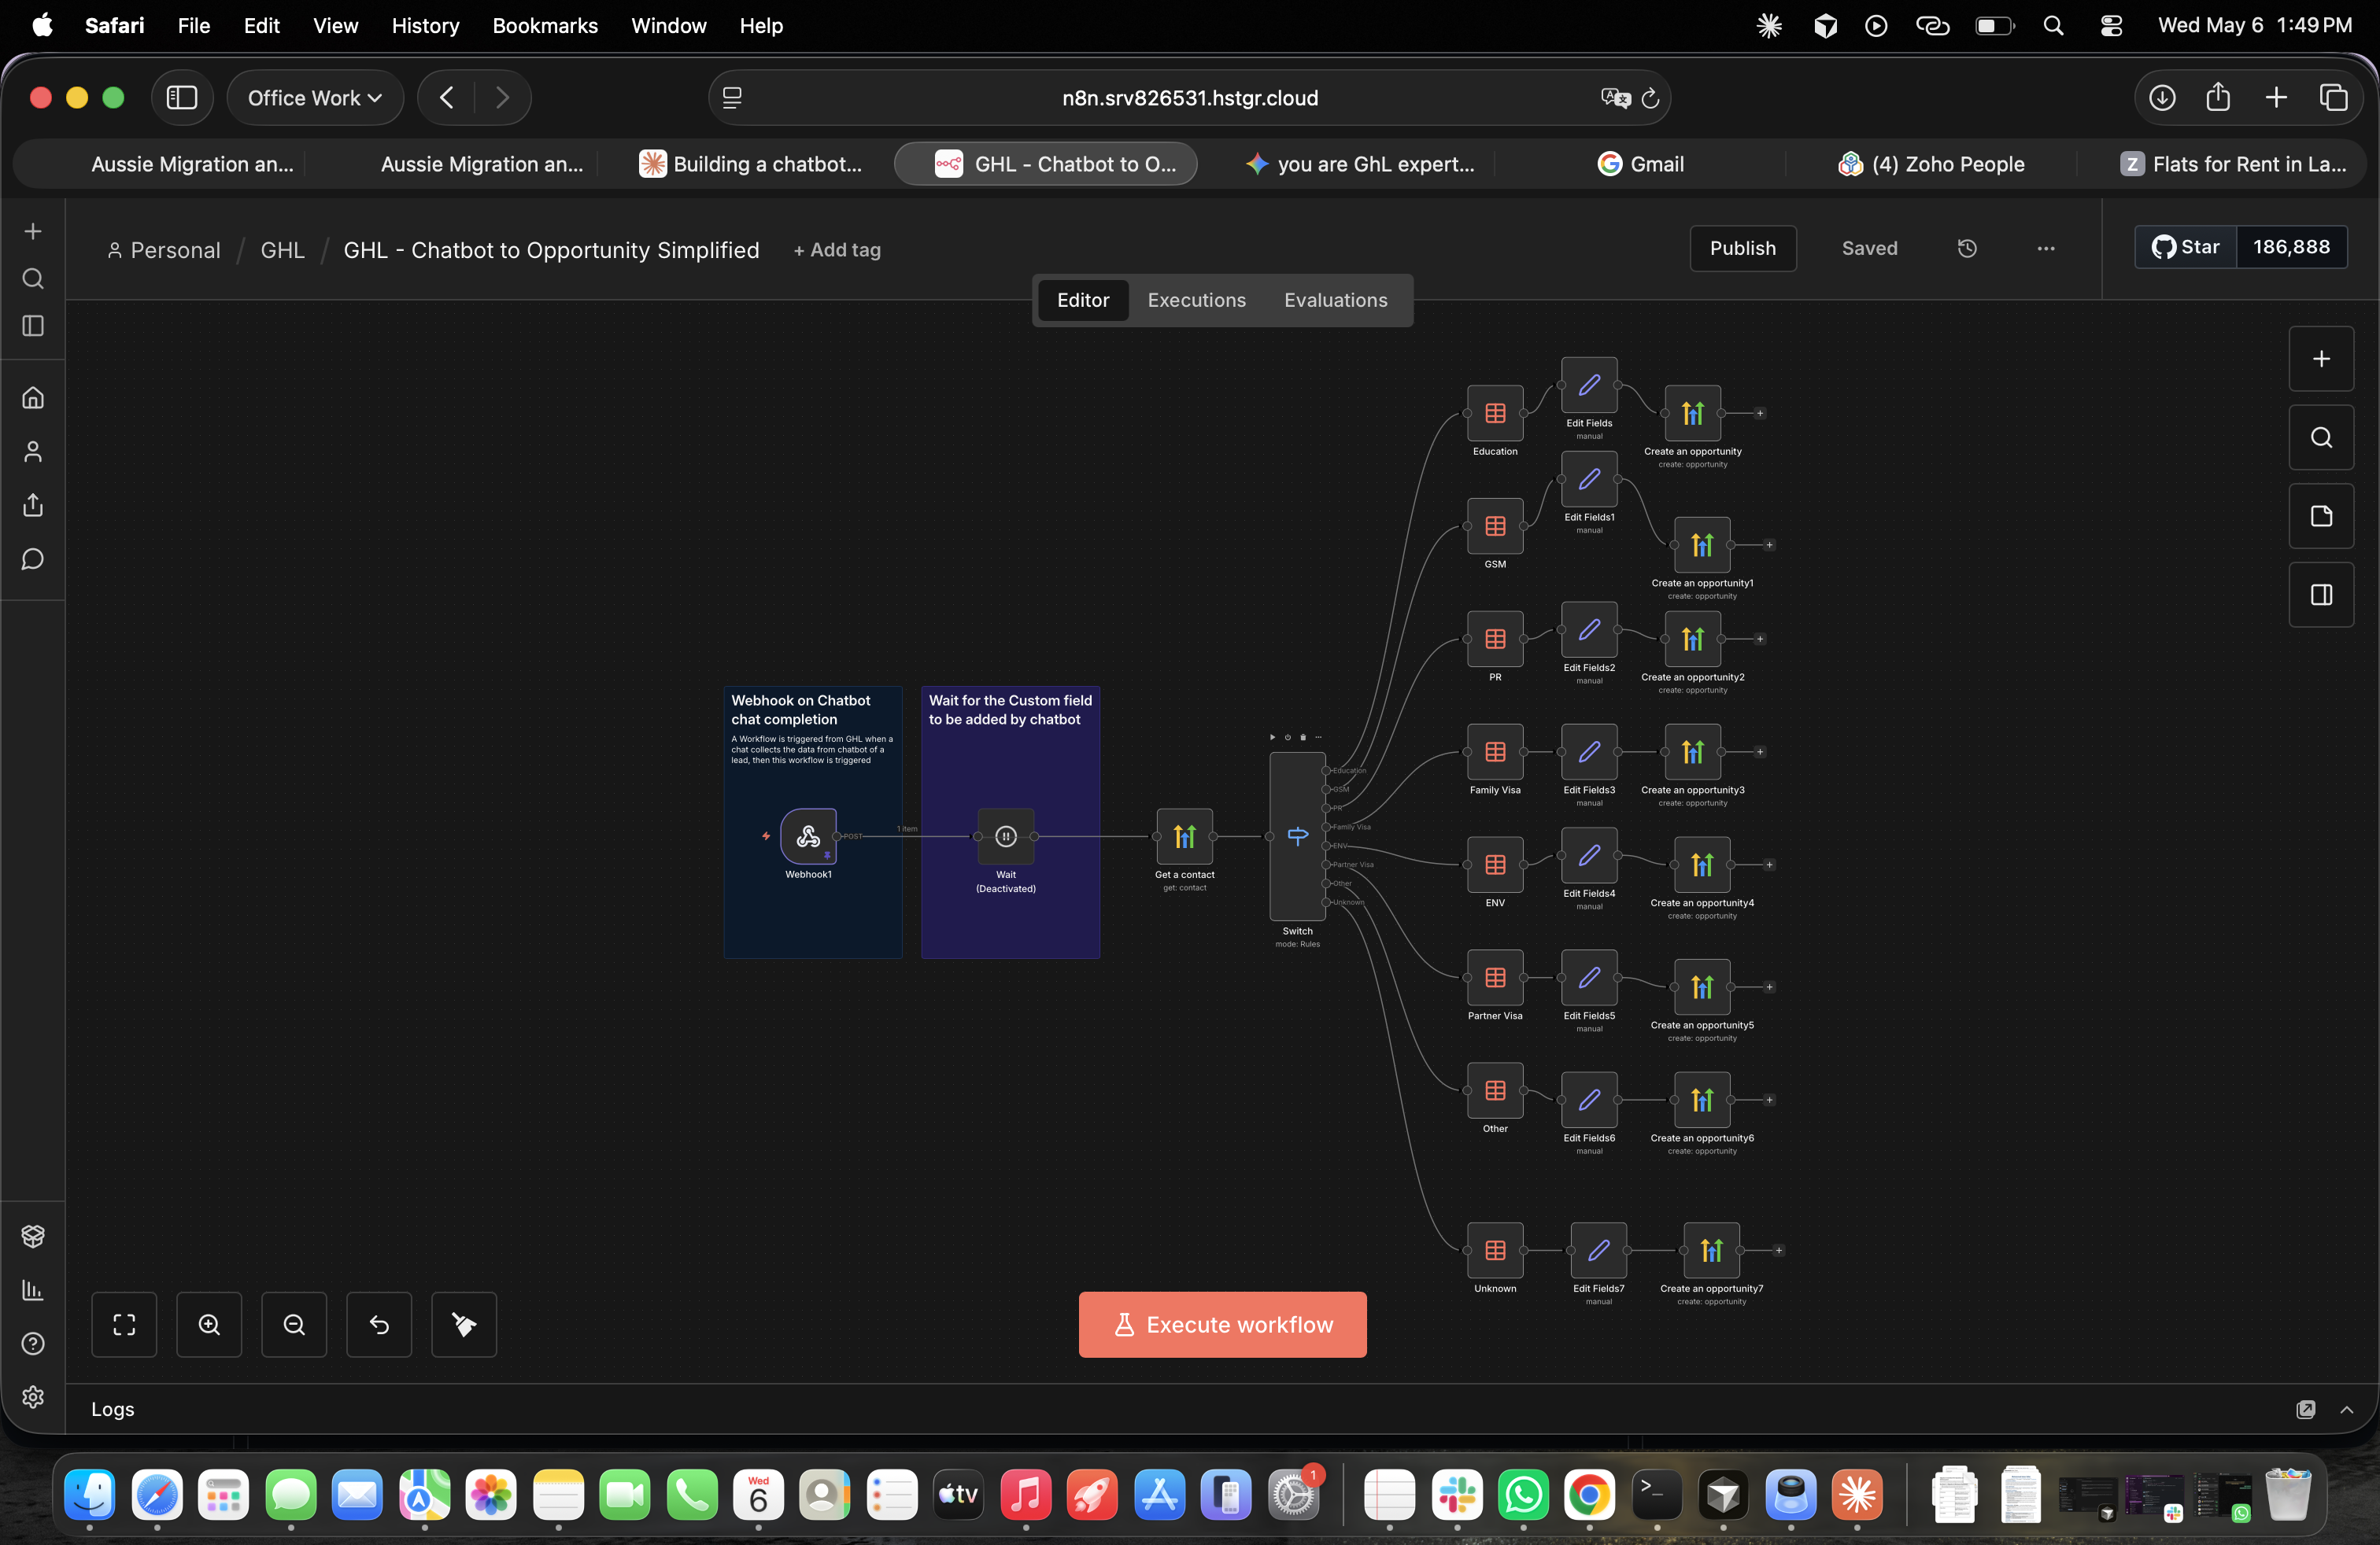
Task: Click the zoom out canvas button
Action: [x=294, y=1324]
